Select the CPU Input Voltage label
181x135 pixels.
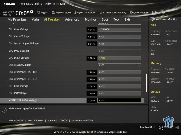19,58
